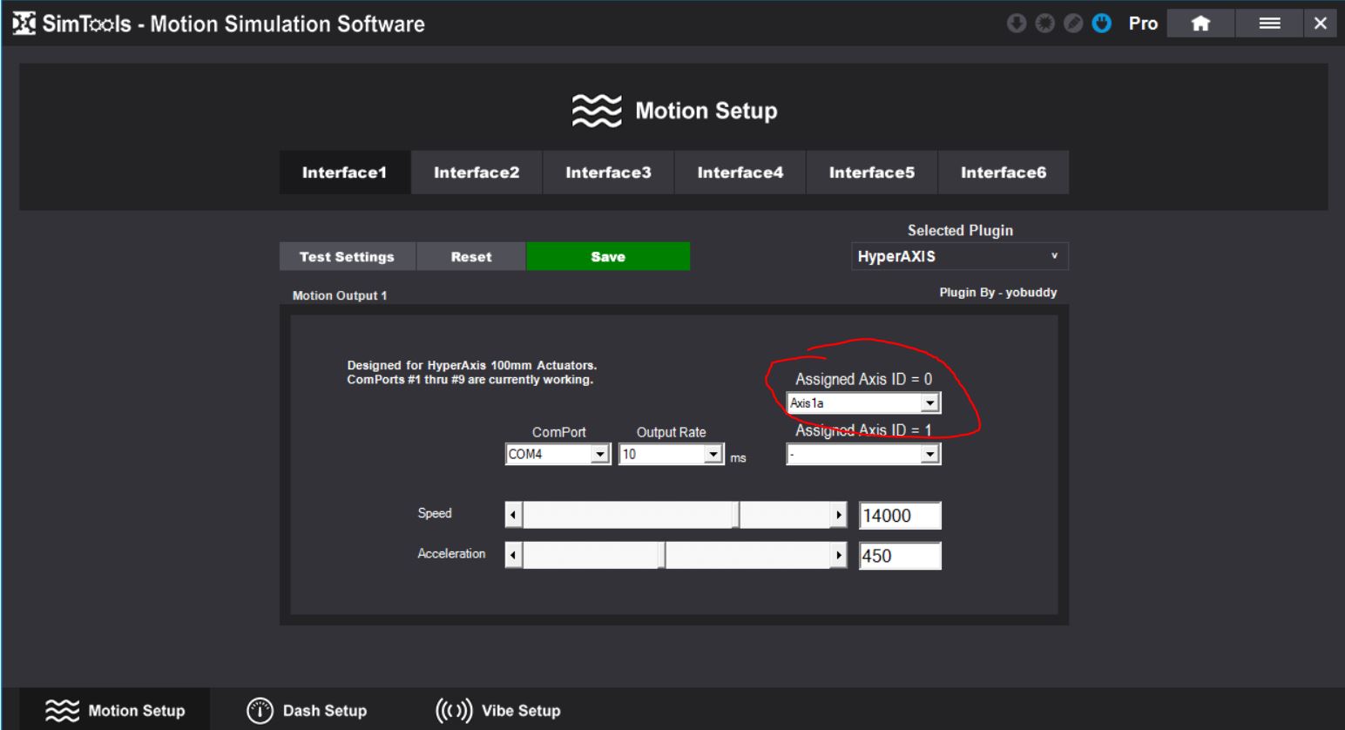Click the Acceleration slider left arrow
Image resolution: width=1345 pixels, height=730 pixels.
coord(514,555)
